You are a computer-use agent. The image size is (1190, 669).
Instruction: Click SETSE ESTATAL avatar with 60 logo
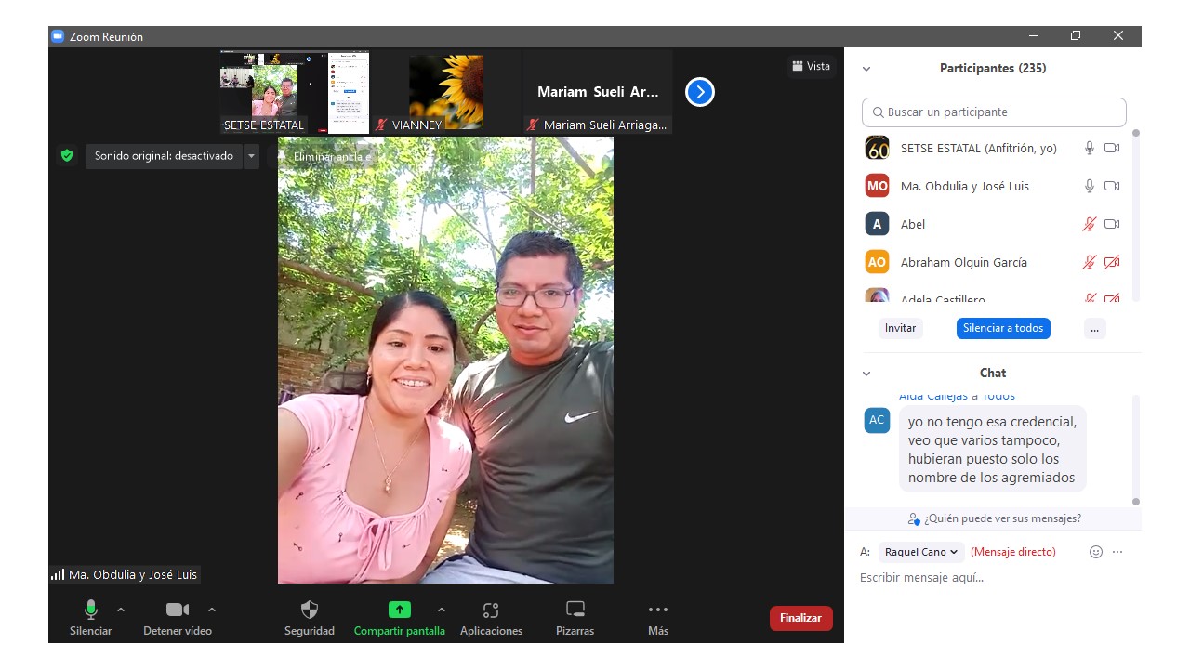[x=877, y=148]
